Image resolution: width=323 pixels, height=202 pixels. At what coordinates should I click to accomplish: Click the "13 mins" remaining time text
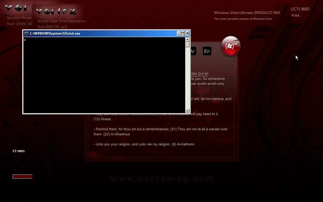[18, 151]
